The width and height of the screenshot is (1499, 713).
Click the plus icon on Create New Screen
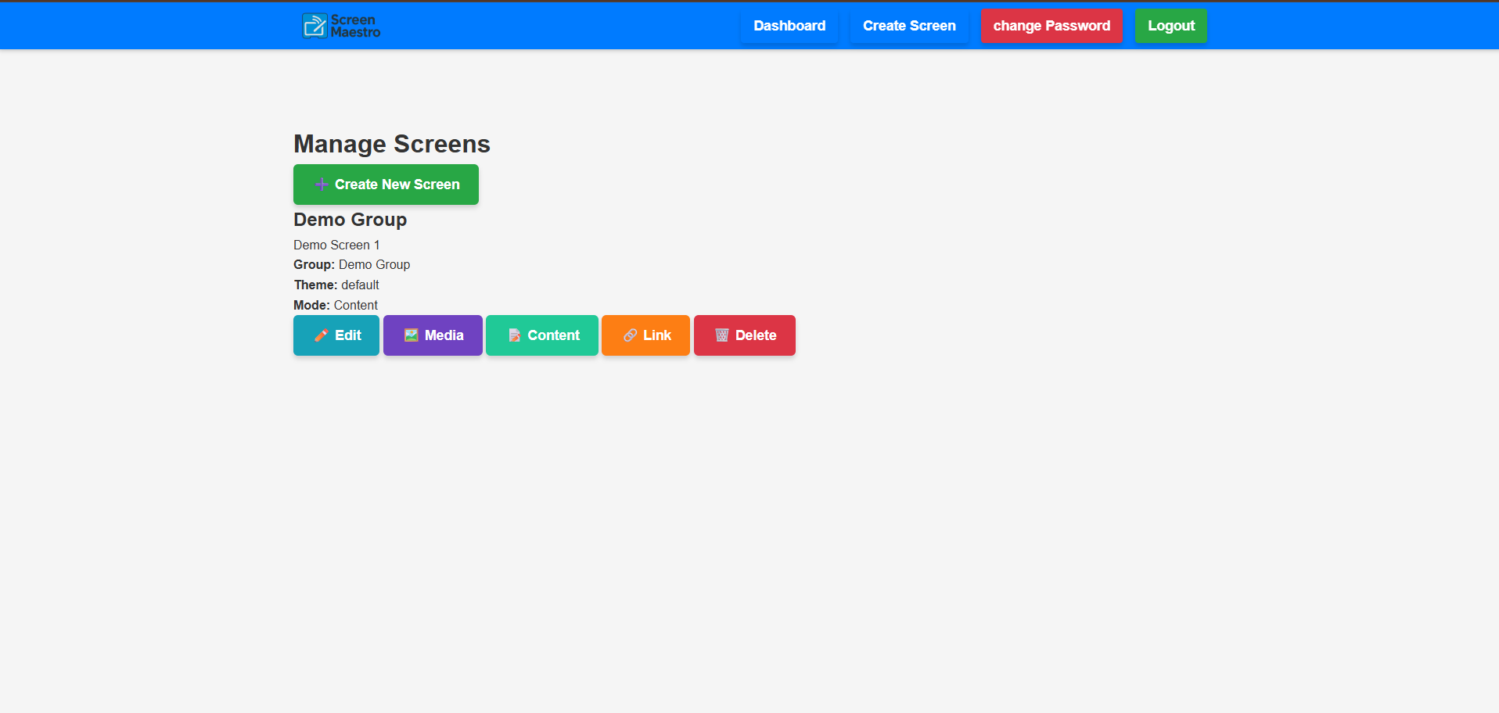[x=321, y=185]
